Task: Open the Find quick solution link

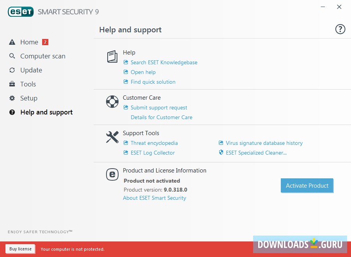Action: tap(153, 82)
